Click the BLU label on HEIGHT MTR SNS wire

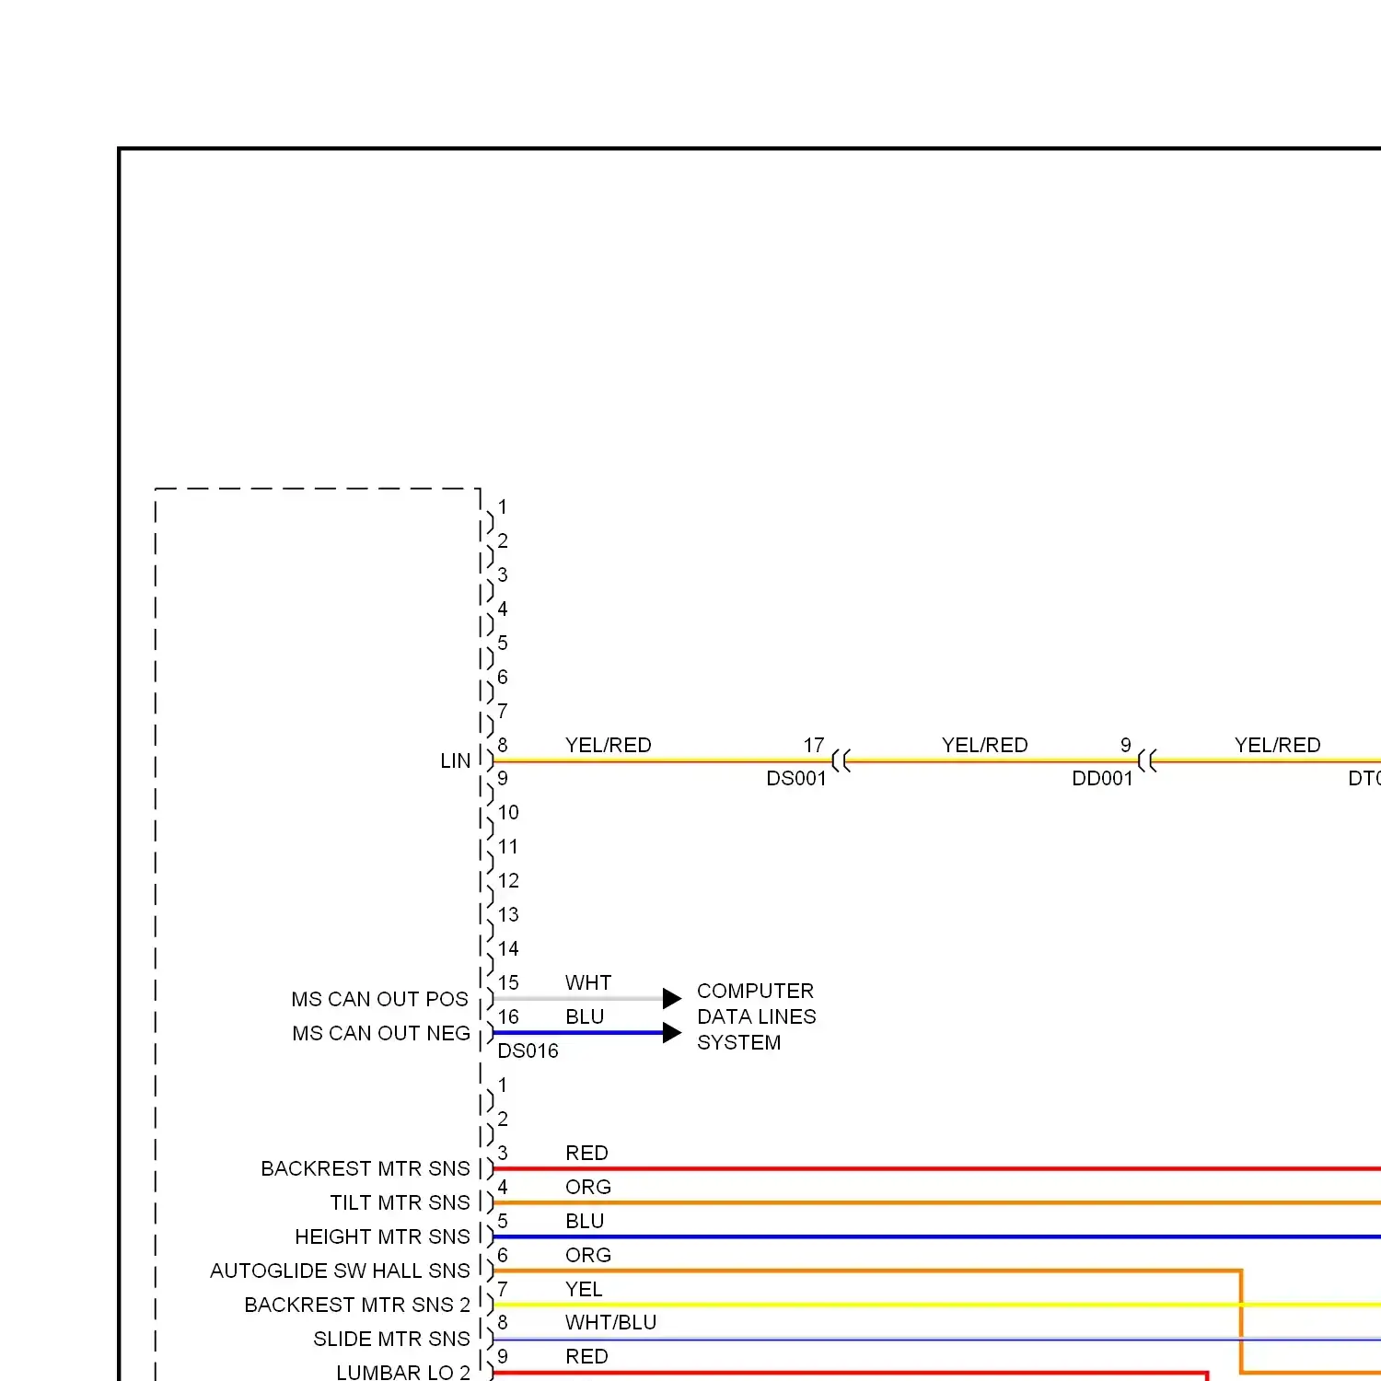tap(585, 1221)
